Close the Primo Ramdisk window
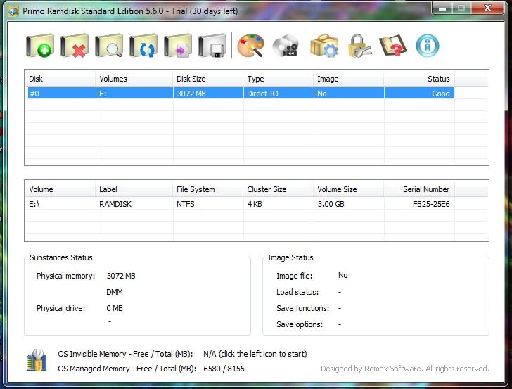 [x=487, y=8]
